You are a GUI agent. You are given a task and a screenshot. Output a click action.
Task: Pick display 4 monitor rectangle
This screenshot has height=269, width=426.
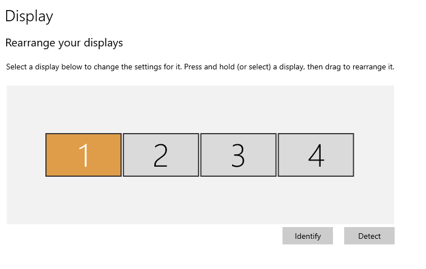click(x=316, y=155)
